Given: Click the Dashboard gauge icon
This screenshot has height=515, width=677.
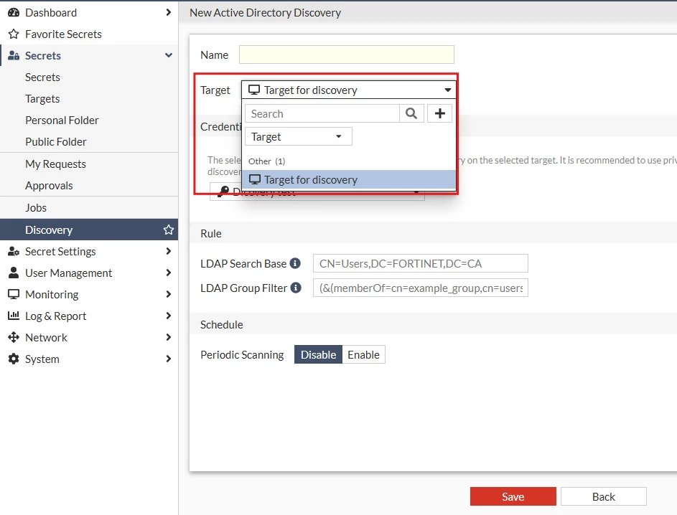Looking at the screenshot, I should click(x=14, y=12).
